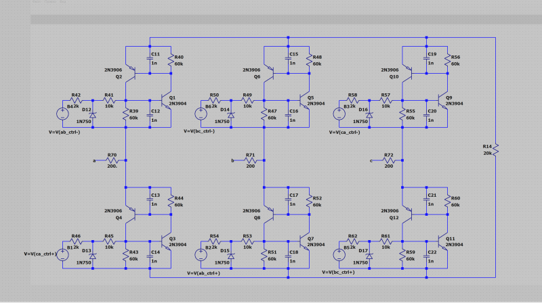Image resolution: width=542 pixels, height=303 pixels.
Task: Select the D17 zener diode
Action: pos(370,254)
